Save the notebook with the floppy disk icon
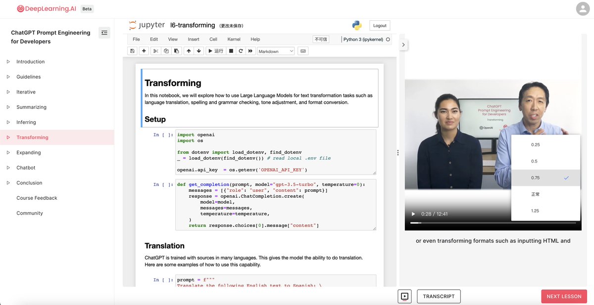This screenshot has height=305, width=594. [132, 51]
